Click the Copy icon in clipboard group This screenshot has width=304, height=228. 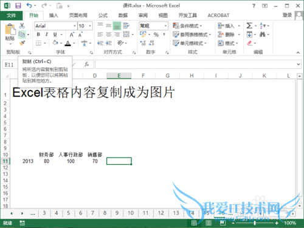coord(22,35)
